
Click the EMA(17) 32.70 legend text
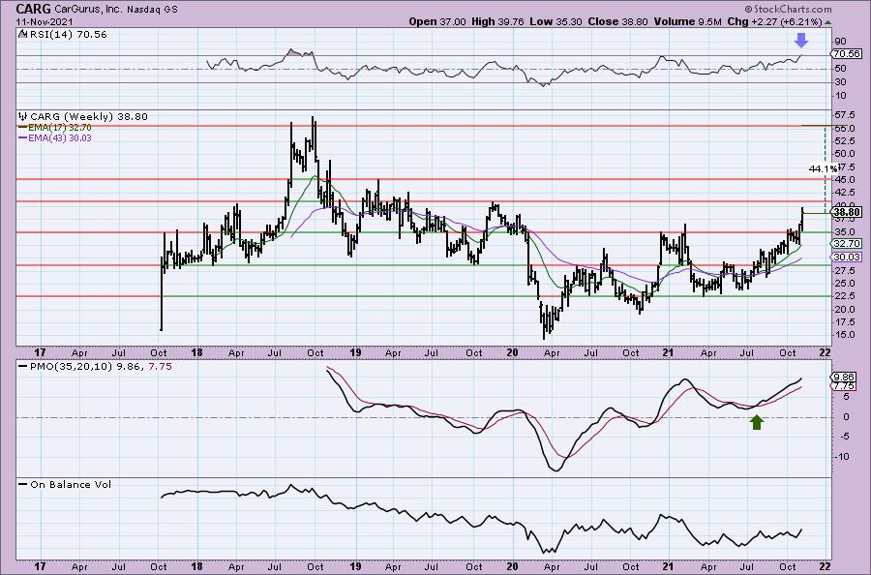[x=59, y=127]
